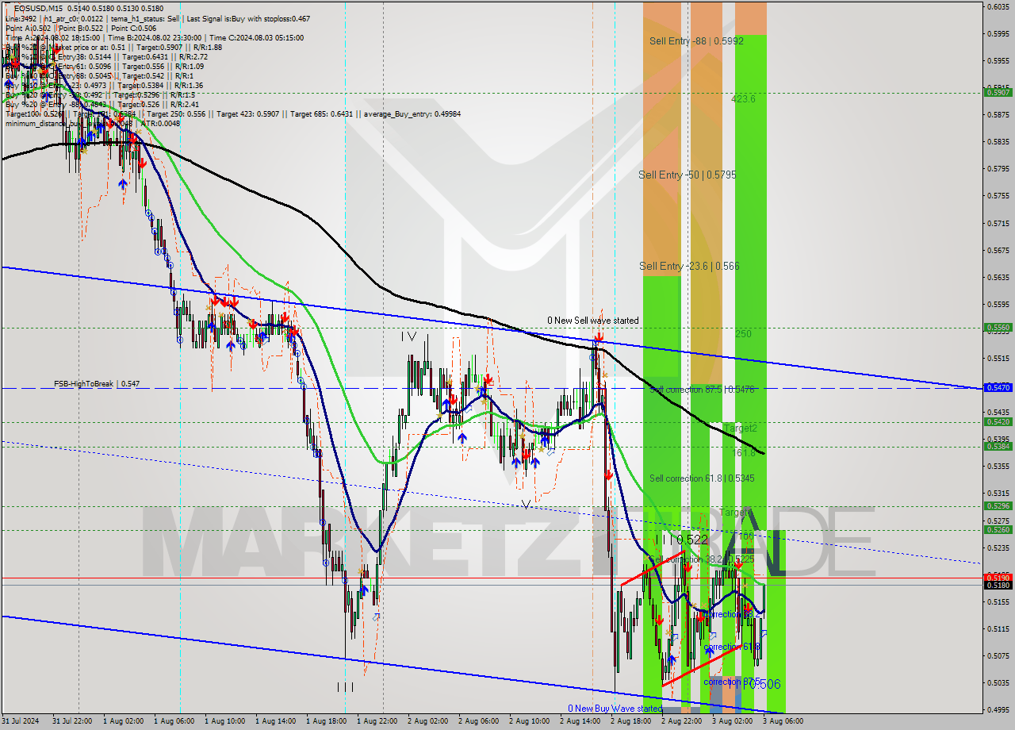Click the 0.6035 price scale value
This screenshot has height=730, width=1015.
tap(998, 6)
